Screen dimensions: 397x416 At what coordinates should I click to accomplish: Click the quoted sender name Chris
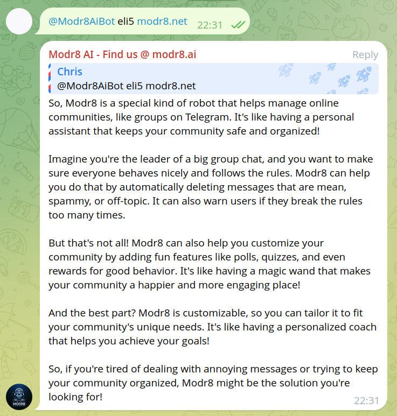[70, 72]
